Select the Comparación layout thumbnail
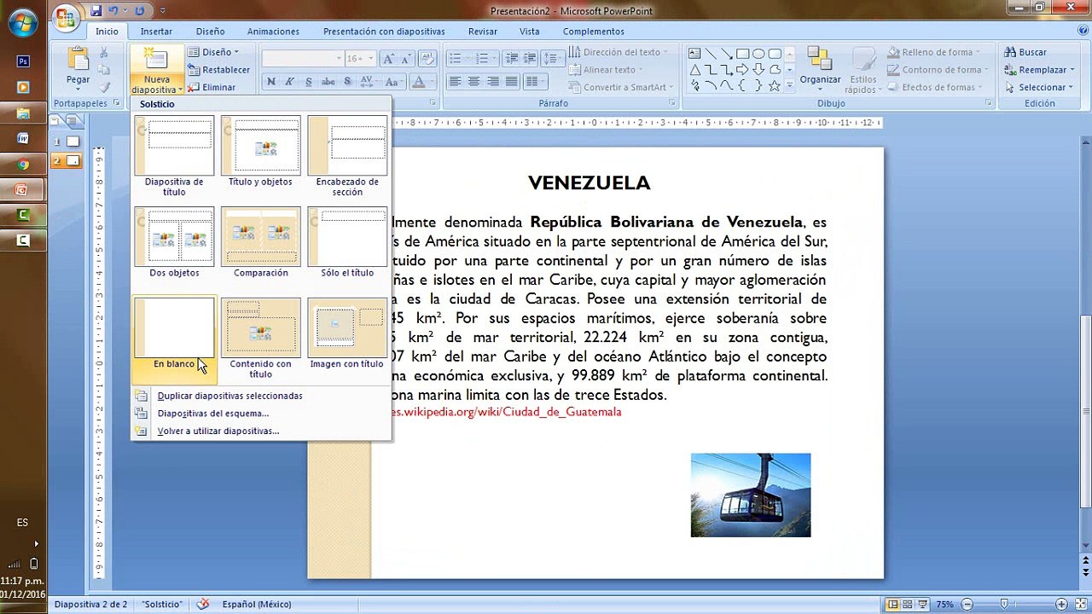 pos(260,242)
